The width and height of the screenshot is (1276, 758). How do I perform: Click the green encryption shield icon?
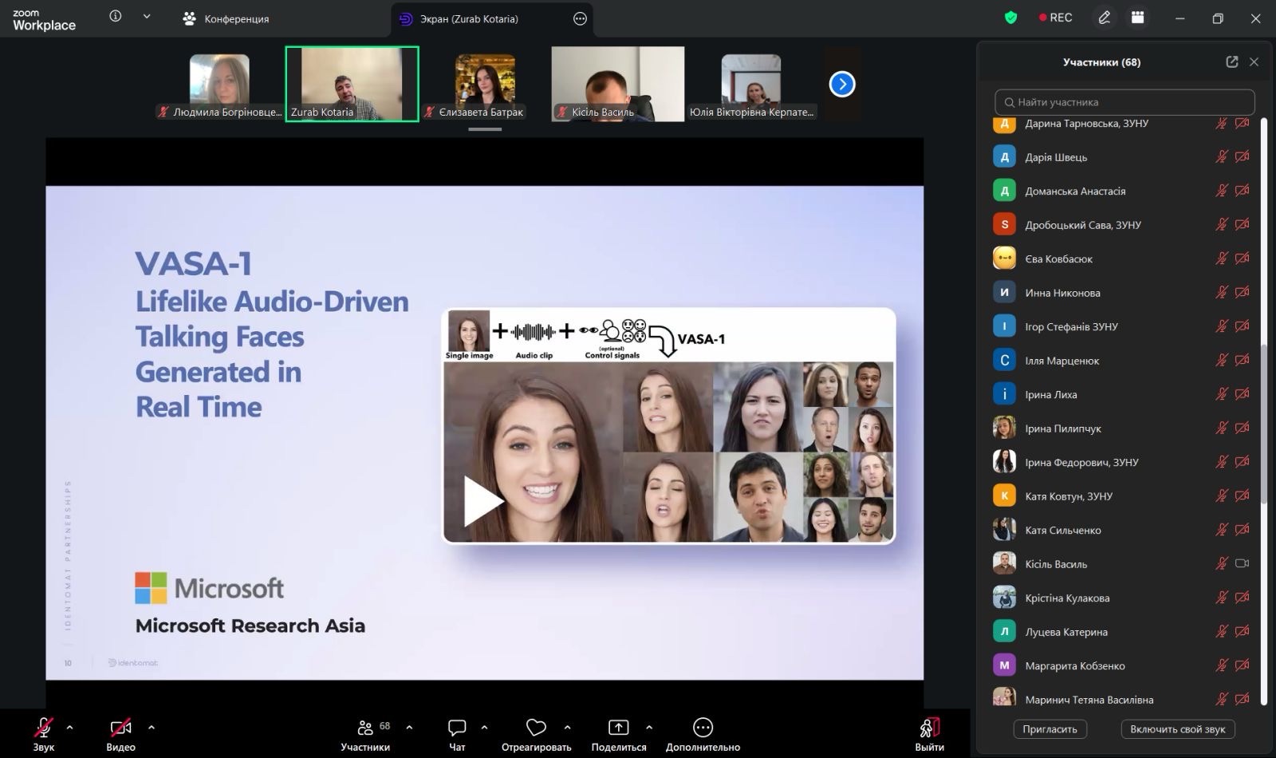1010,18
